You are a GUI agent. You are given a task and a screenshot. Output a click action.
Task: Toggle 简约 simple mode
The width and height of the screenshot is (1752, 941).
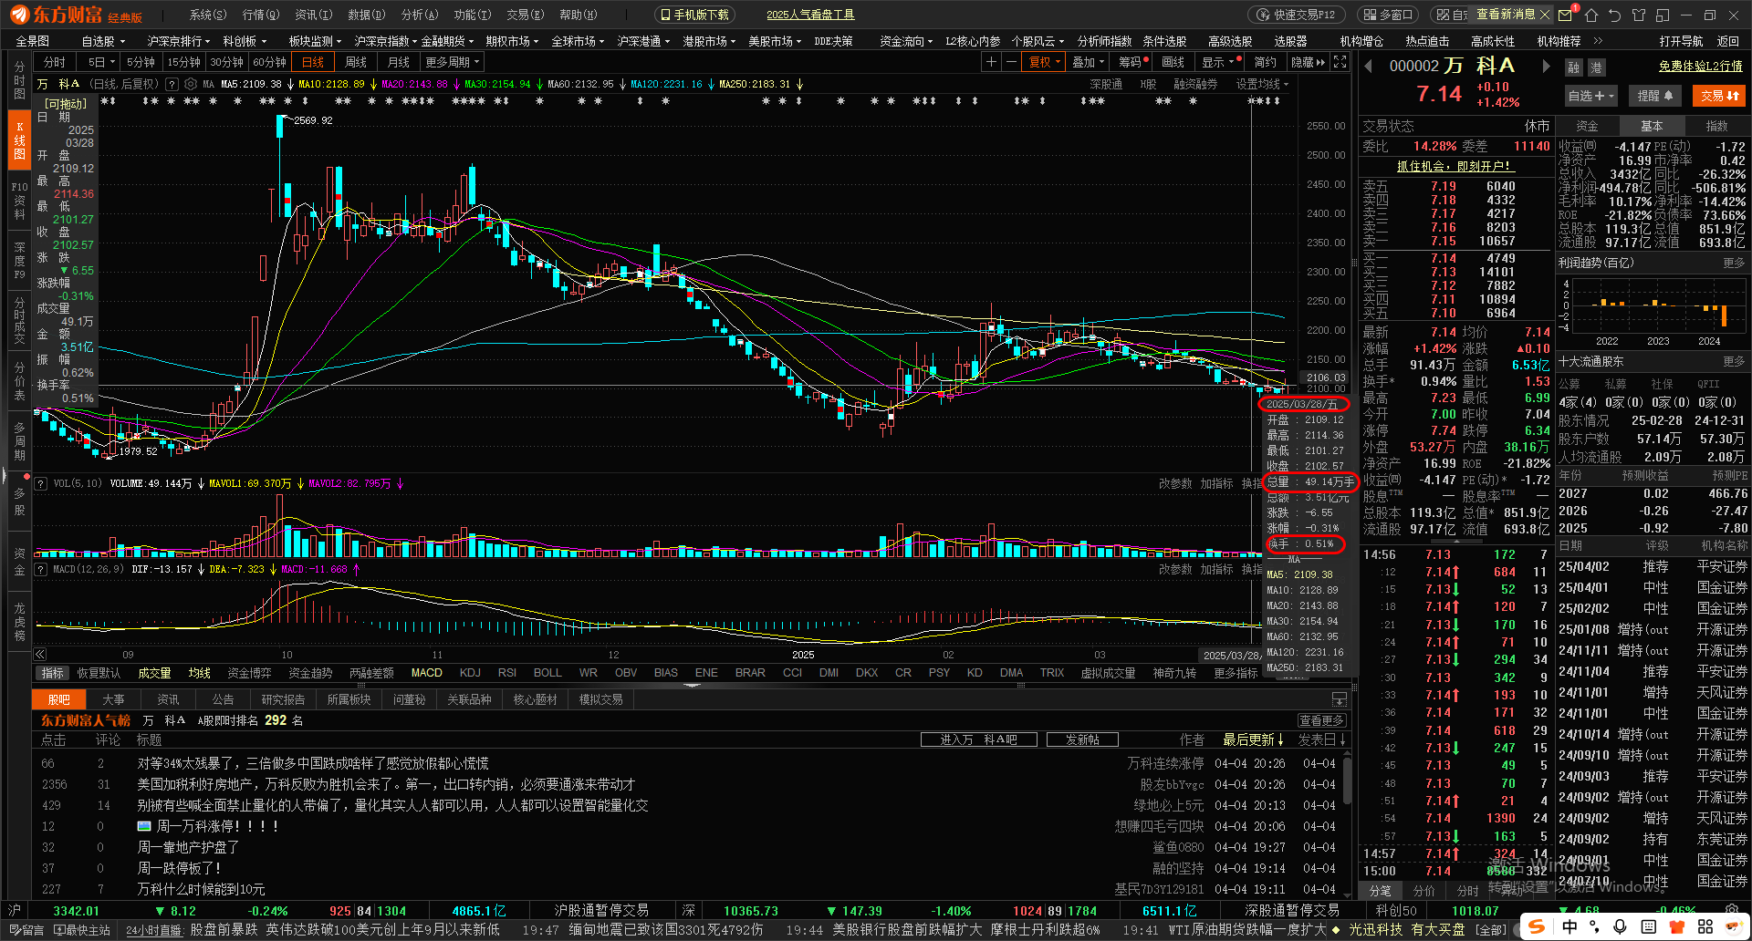pyautogui.click(x=1266, y=62)
